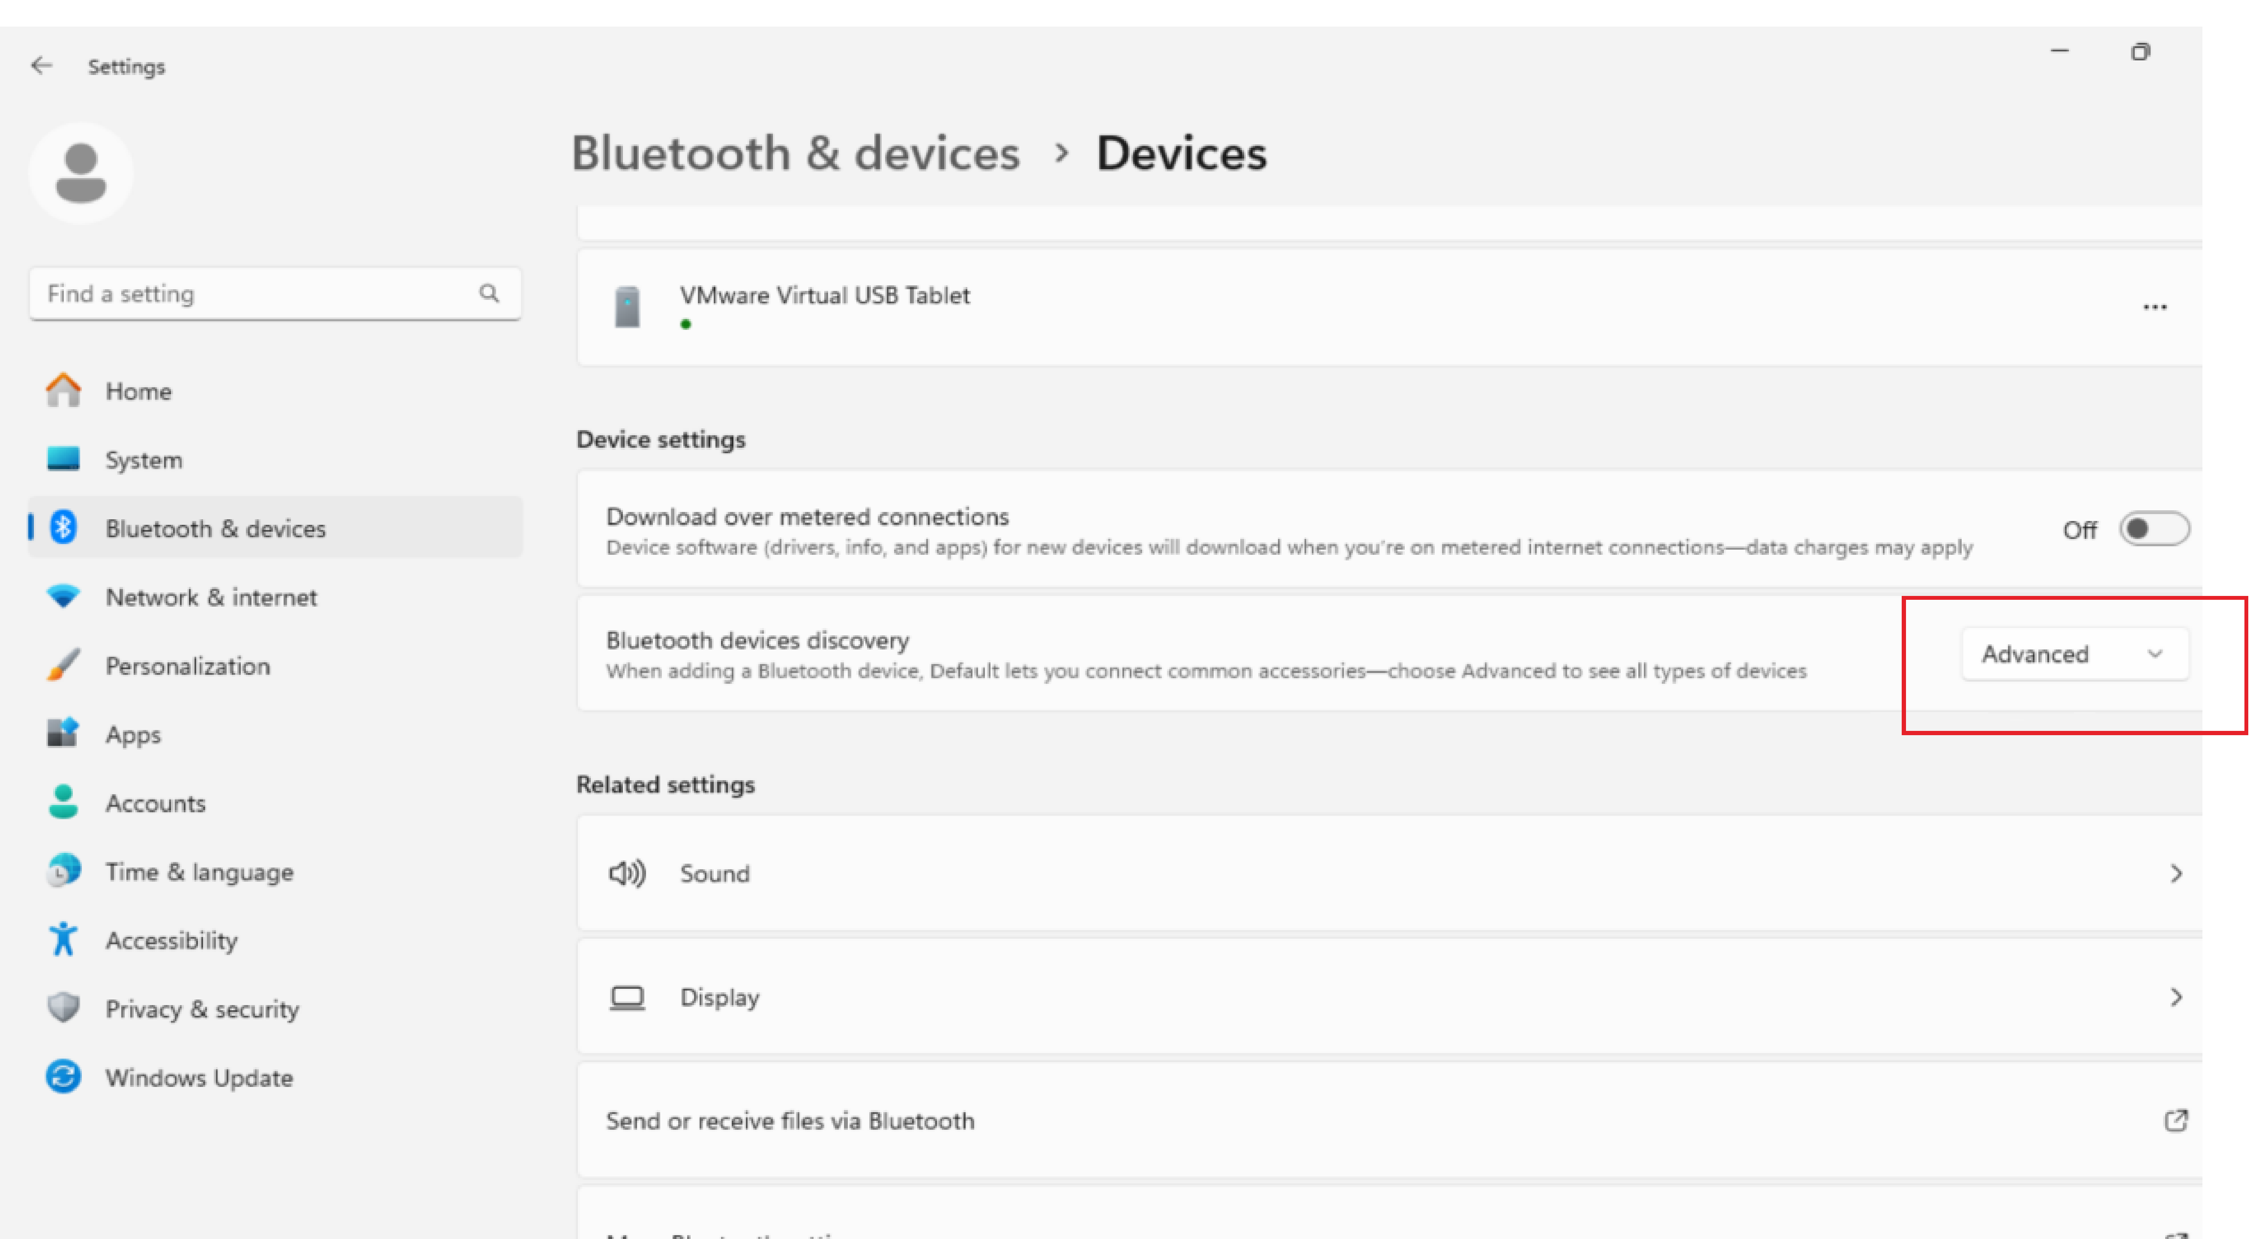
Task: Click the user profile avatar
Action: click(x=81, y=173)
